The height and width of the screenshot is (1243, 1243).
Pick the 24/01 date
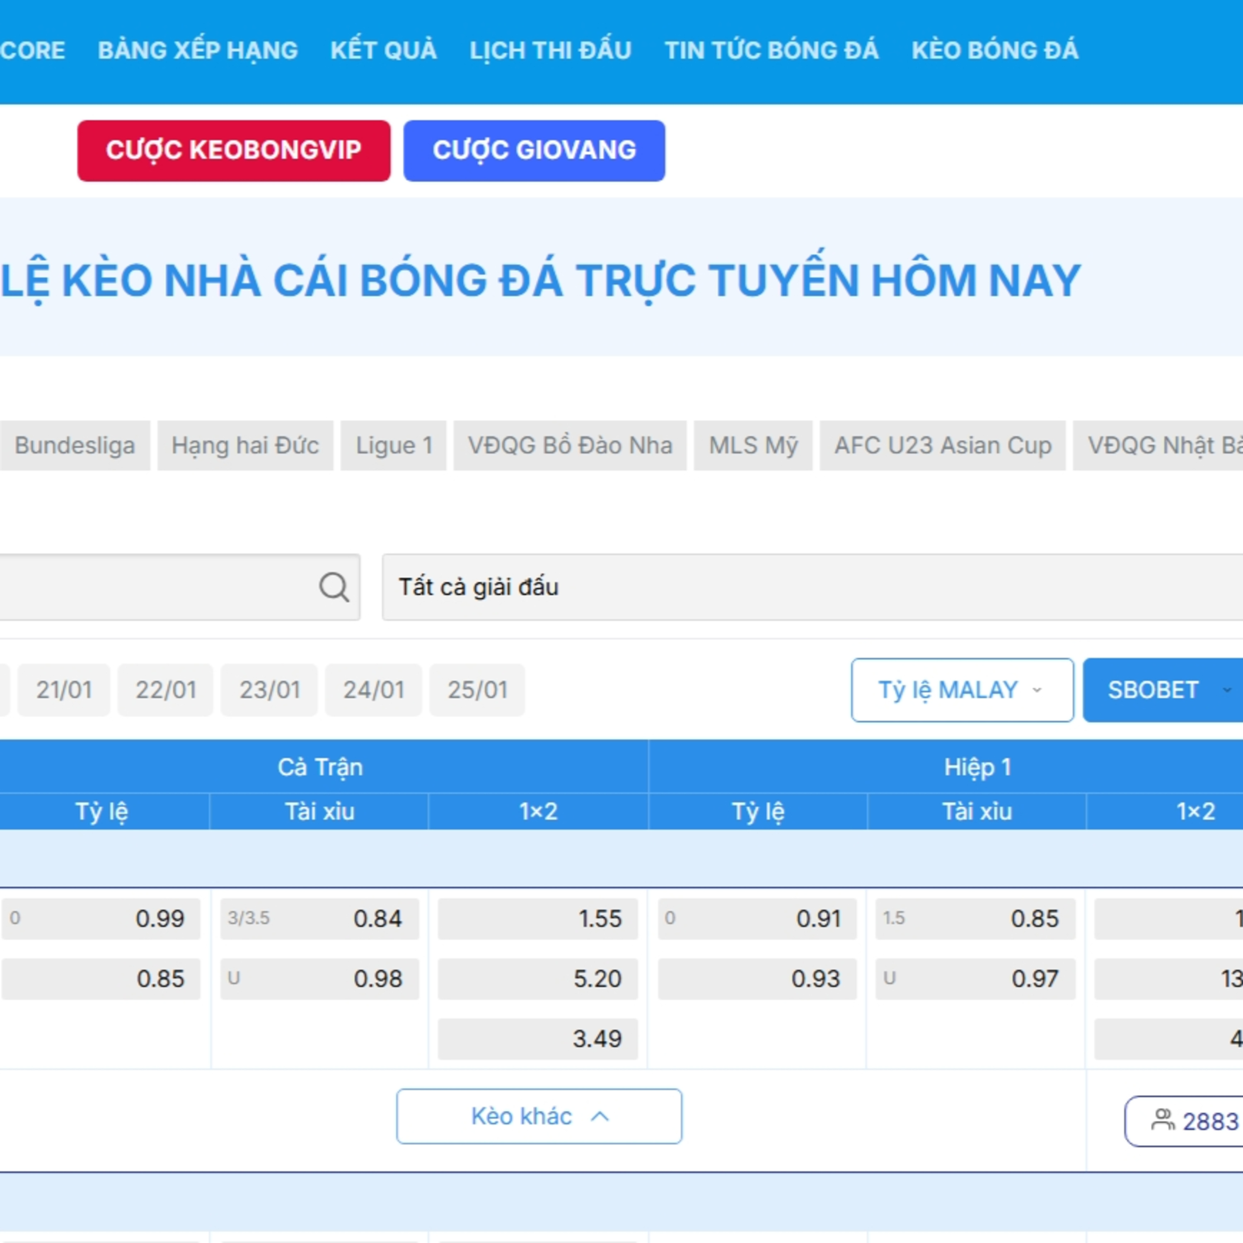pos(374,690)
